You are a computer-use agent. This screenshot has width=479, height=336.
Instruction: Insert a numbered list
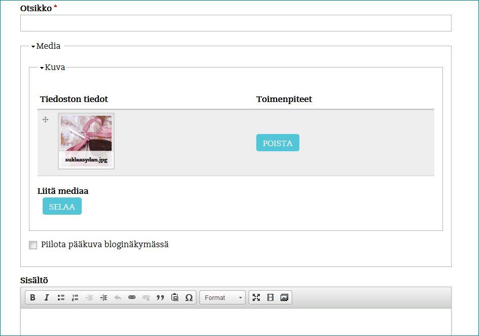[x=75, y=297]
